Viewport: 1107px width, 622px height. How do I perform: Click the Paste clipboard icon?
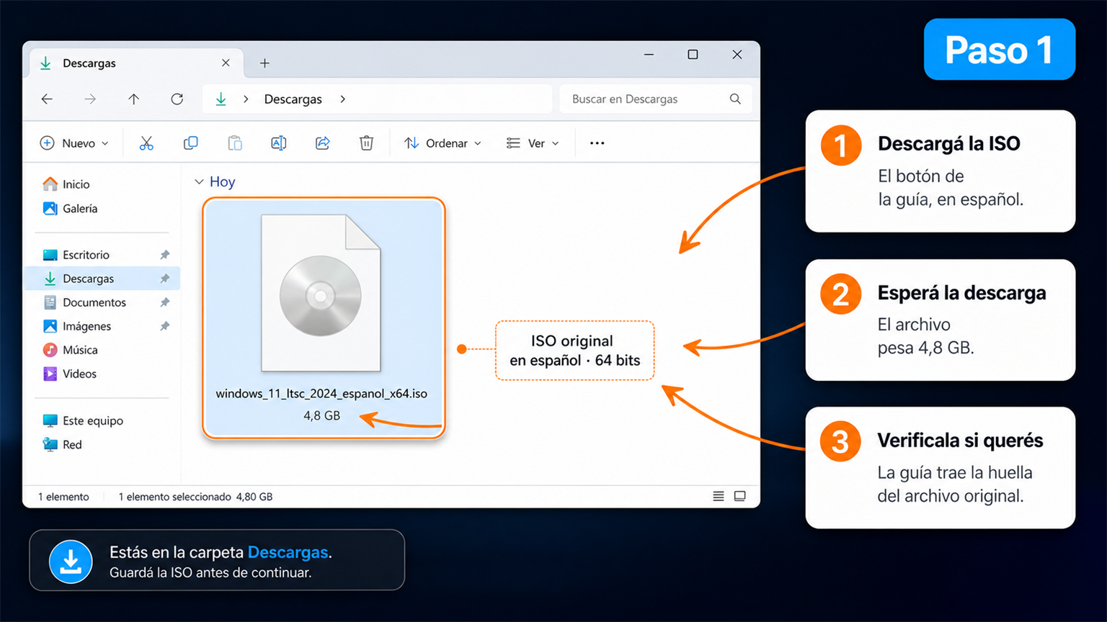235,143
